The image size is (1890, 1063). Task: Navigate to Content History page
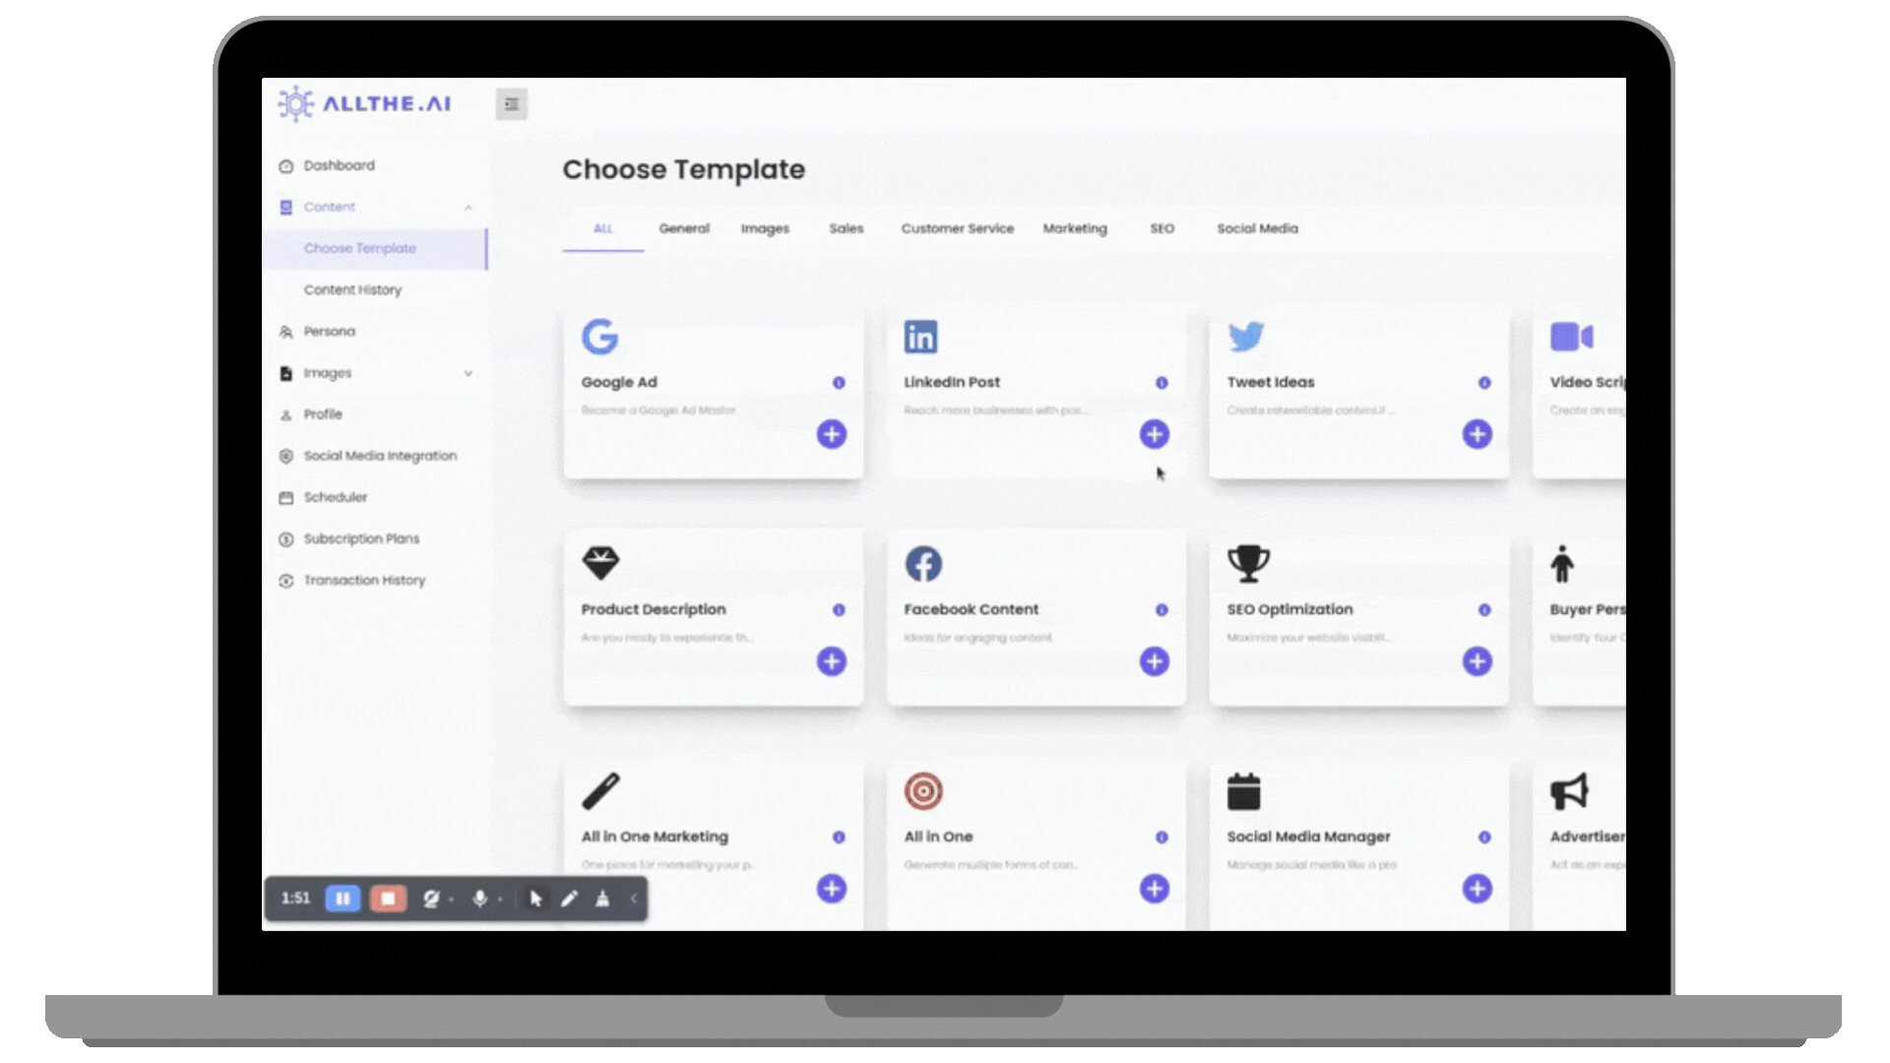(x=353, y=288)
